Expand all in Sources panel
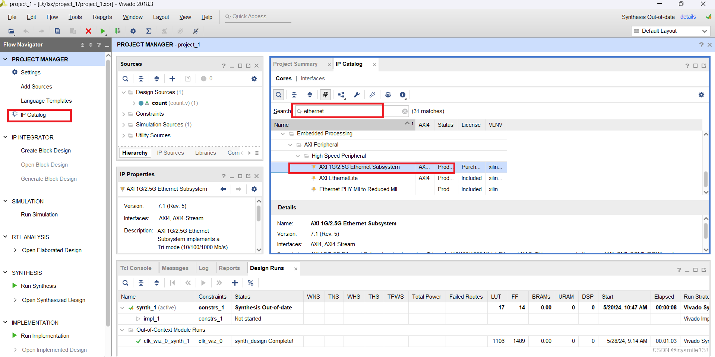The image size is (715, 357). [156, 78]
